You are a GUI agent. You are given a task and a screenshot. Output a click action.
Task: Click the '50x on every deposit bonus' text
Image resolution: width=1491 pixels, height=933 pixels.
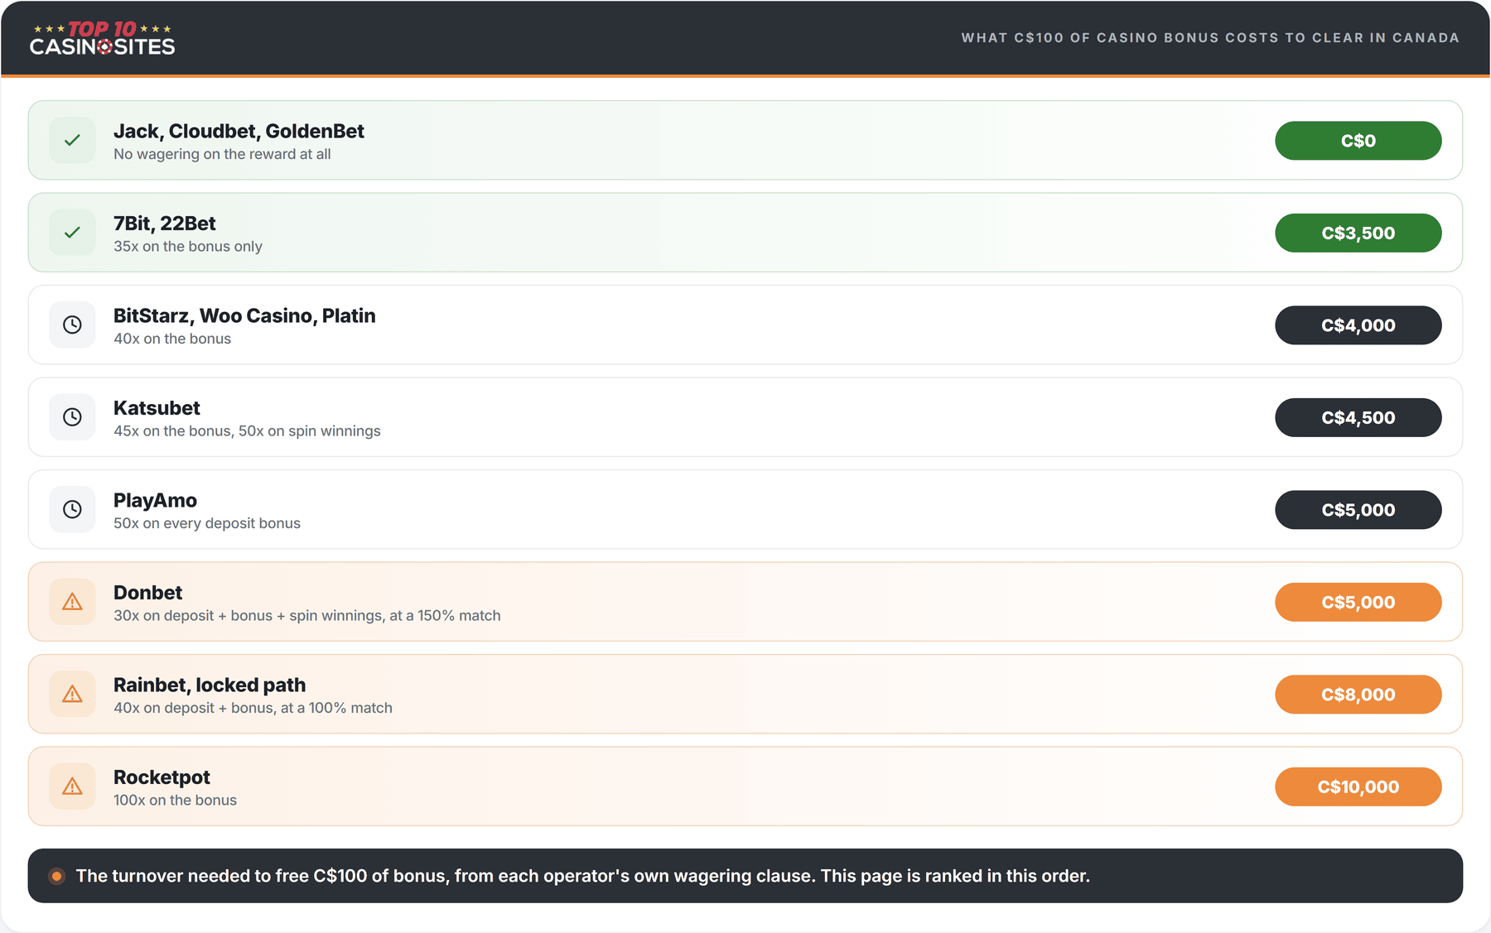pyautogui.click(x=207, y=523)
